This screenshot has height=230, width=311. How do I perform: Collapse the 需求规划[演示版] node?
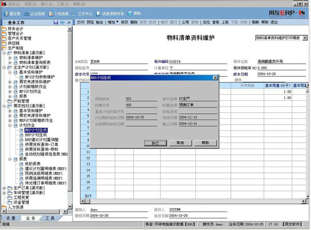4,106
